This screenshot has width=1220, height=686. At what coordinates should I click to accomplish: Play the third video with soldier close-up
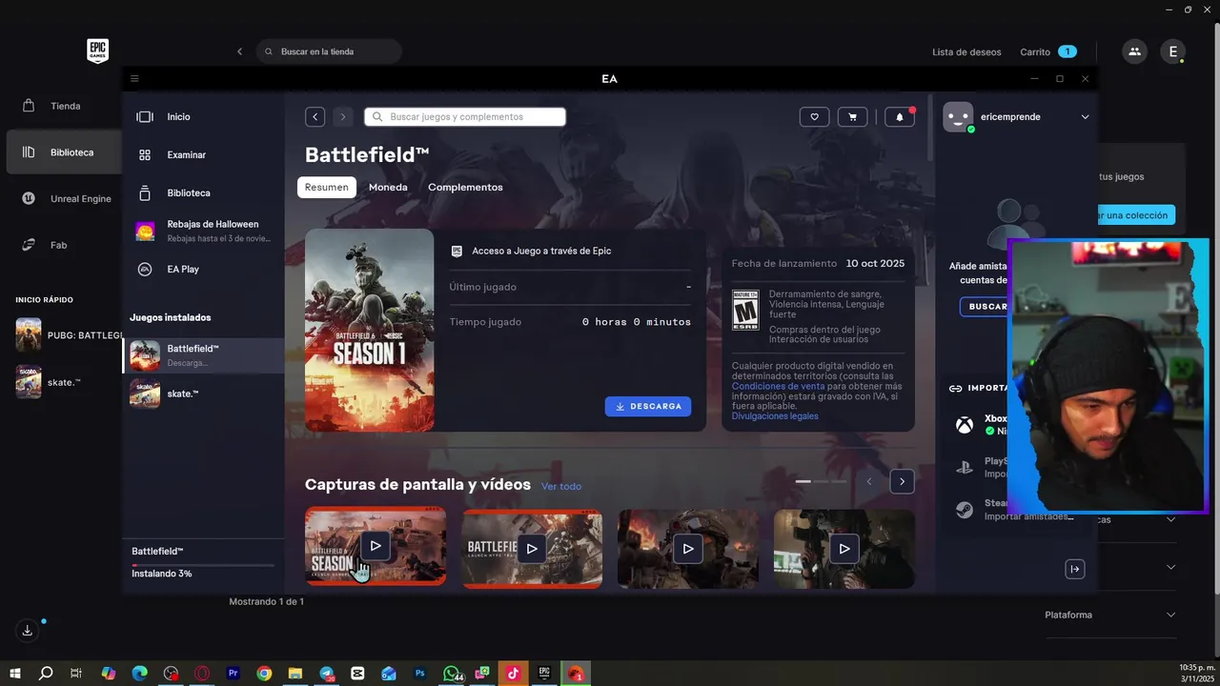coord(688,548)
